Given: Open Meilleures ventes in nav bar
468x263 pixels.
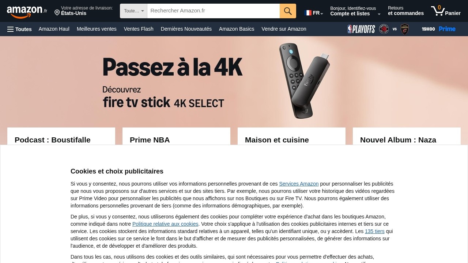Looking at the screenshot, I should point(97,29).
